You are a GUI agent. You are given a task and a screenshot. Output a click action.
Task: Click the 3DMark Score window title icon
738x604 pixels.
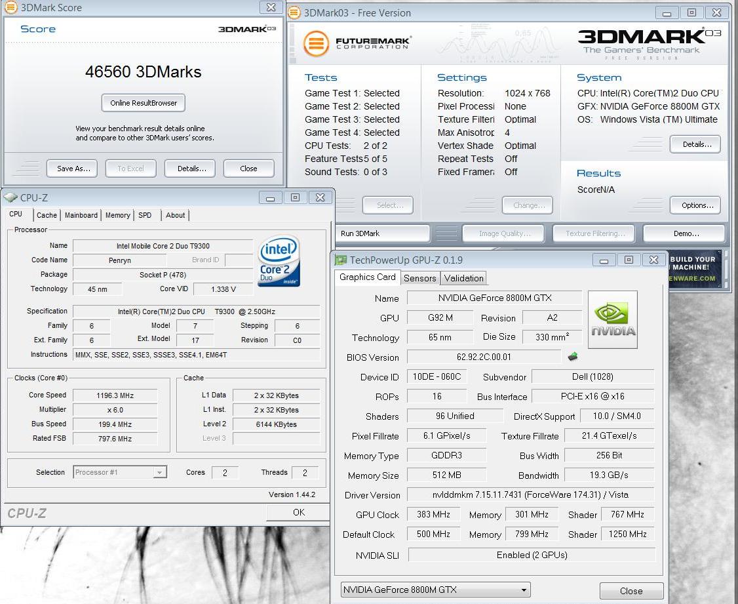pos(11,7)
